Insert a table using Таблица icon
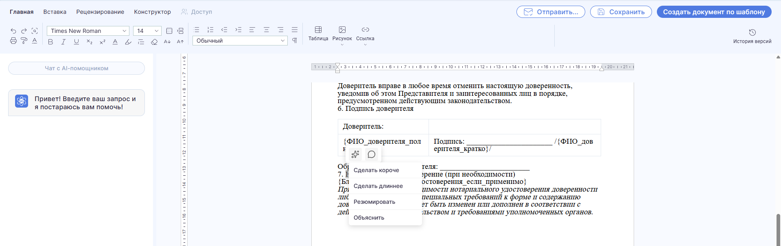The image size is (781, 246). 318,33
